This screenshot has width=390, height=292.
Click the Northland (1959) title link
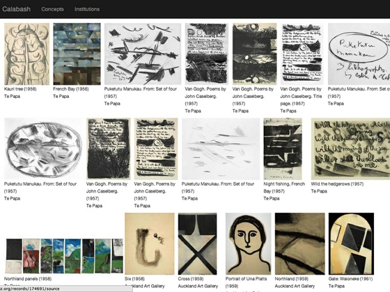tap(292, 279)
